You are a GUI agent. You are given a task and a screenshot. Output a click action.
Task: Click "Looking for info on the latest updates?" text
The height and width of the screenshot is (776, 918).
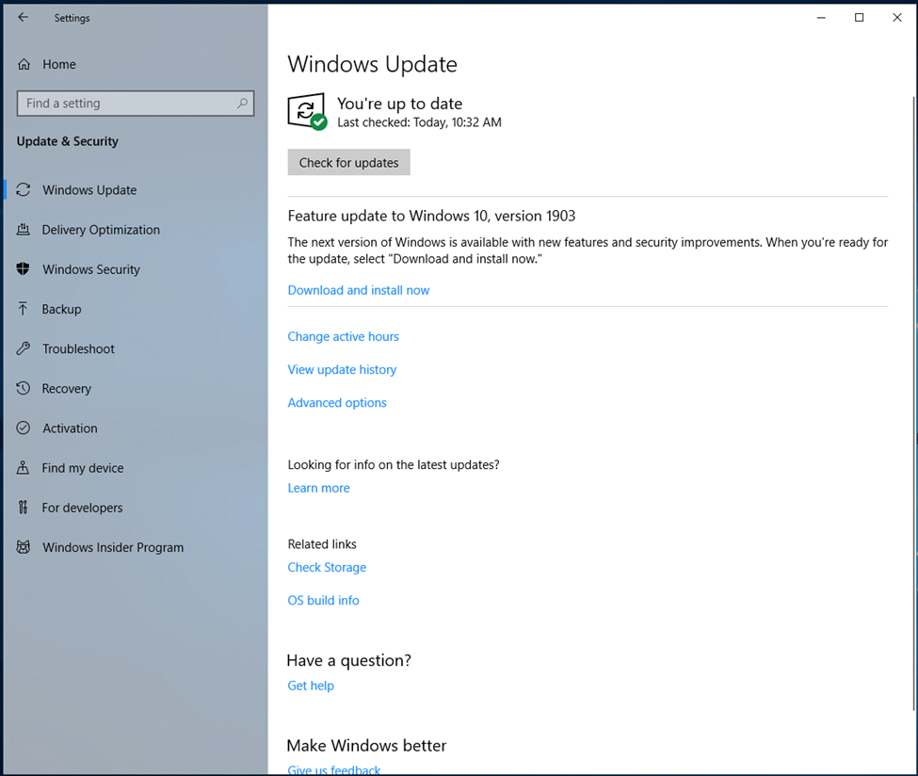pyautogui.click(x=394, y=465)
